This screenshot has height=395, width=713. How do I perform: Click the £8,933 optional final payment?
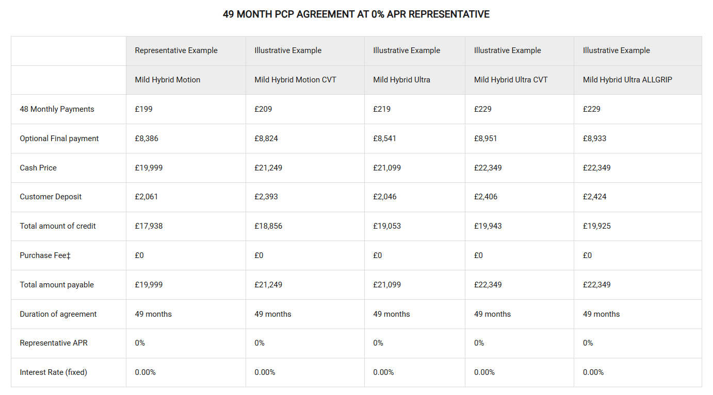(x=594, y=139)
